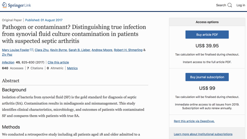
Task: Click the Published 01 August 2017 date
Action: [x=44, y=20]
